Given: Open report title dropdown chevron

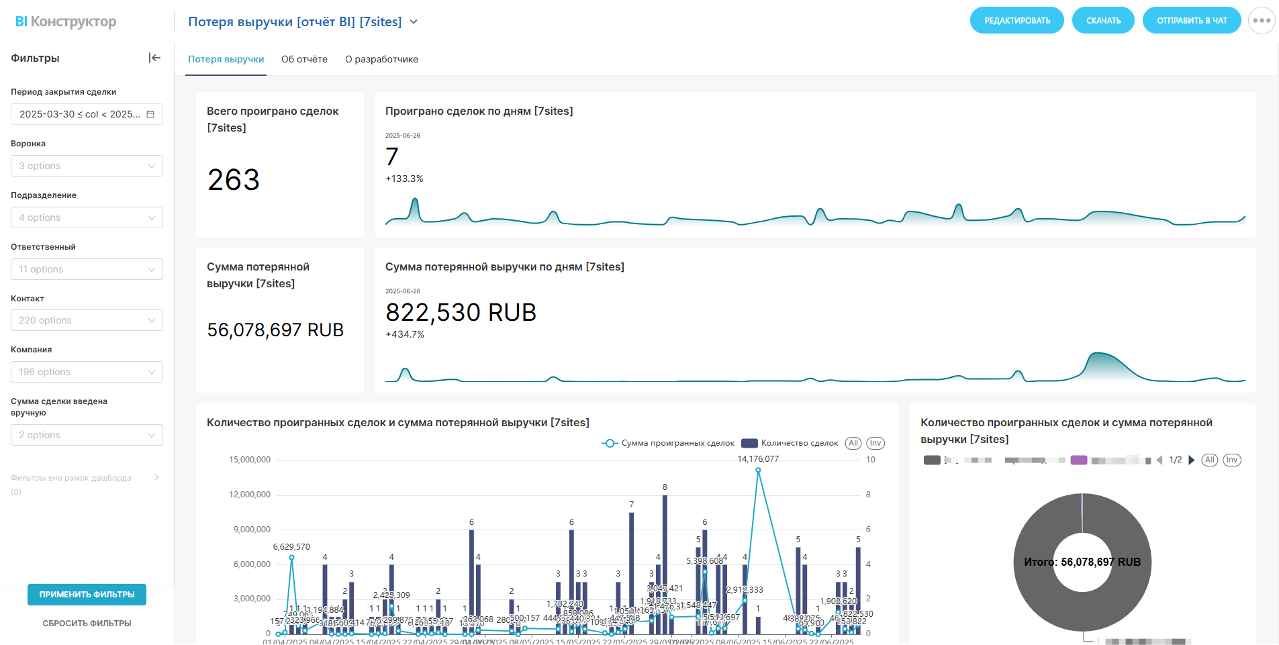Looking at the screenshot, I should [414, 21].
